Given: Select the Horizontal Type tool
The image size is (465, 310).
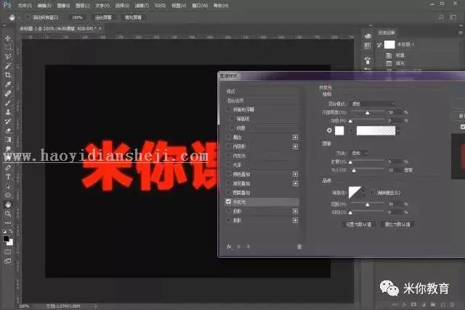Looking at the screenshot, I should click(x=8, y=177).
